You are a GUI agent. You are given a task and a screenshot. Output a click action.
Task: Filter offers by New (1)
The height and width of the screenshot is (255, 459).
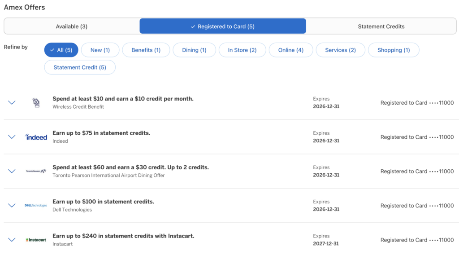pos(100,50)
